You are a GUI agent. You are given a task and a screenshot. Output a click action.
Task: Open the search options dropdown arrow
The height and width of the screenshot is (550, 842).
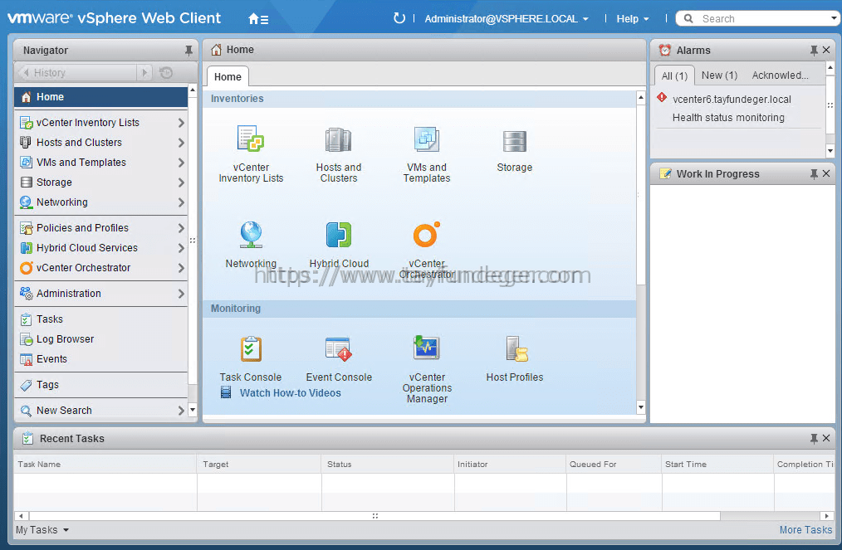tap(834, 18)
